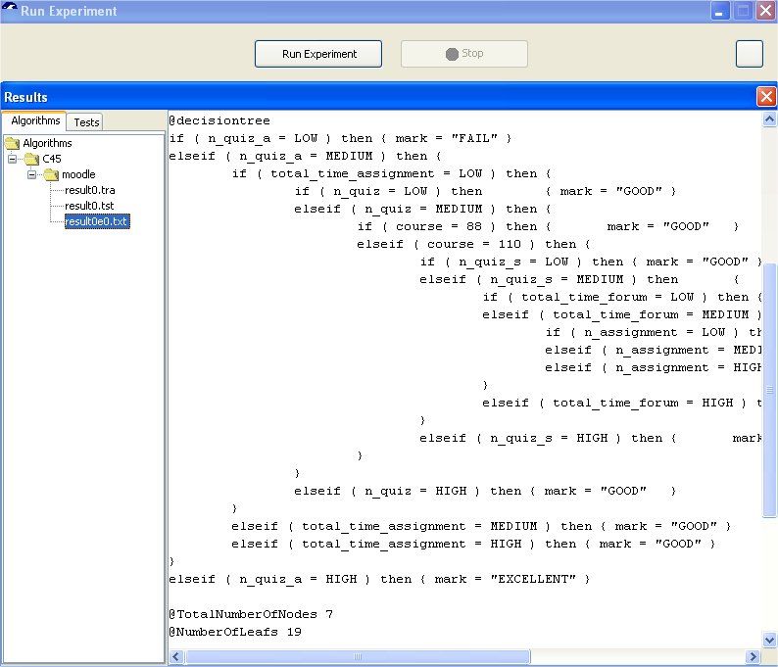The height and width of the screenshot is (667, 778).
Task: Open result0.tst file
Action: (x=89, y=206)
